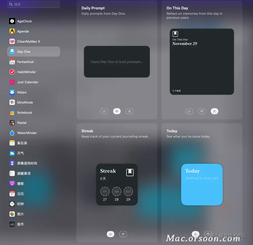Select small (小) size for Daily Prompt

104,111
